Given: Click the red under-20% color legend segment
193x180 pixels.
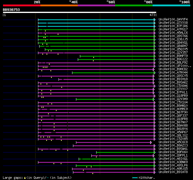Looking at the screenshot, I should (x=22, y=5).
